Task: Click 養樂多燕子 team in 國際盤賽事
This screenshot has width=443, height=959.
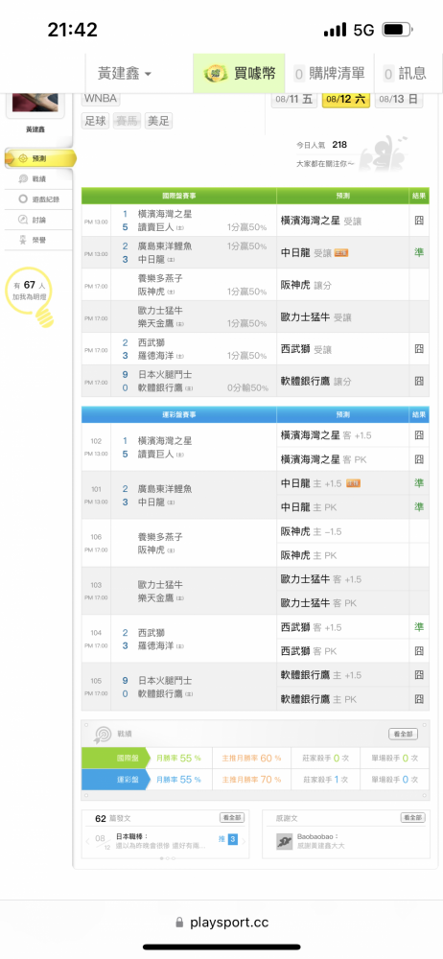Action: [160, 278]
